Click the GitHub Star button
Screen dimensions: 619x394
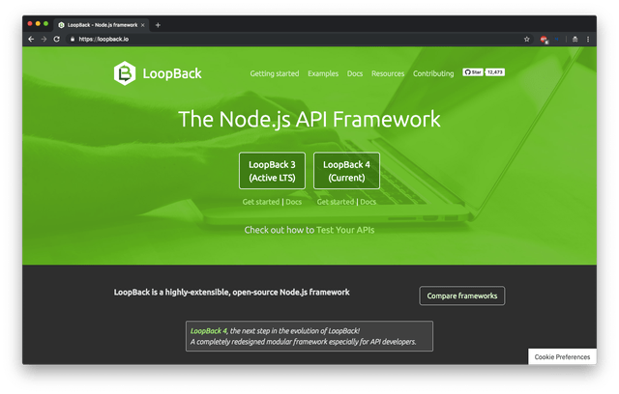(473, 72)
